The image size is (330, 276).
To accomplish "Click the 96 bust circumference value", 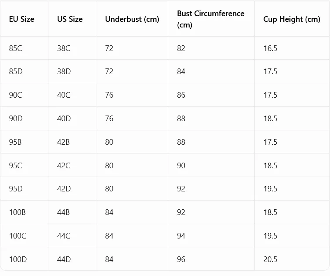I will click(x=181, y=259).
